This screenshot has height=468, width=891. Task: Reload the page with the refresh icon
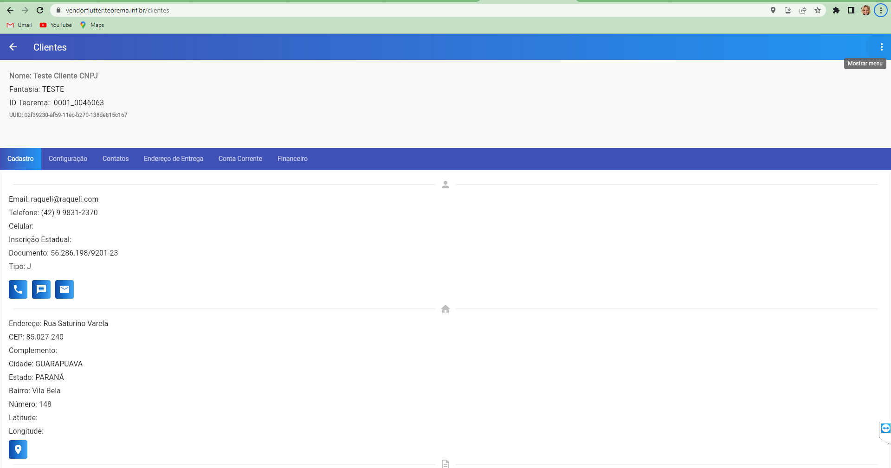40,10
